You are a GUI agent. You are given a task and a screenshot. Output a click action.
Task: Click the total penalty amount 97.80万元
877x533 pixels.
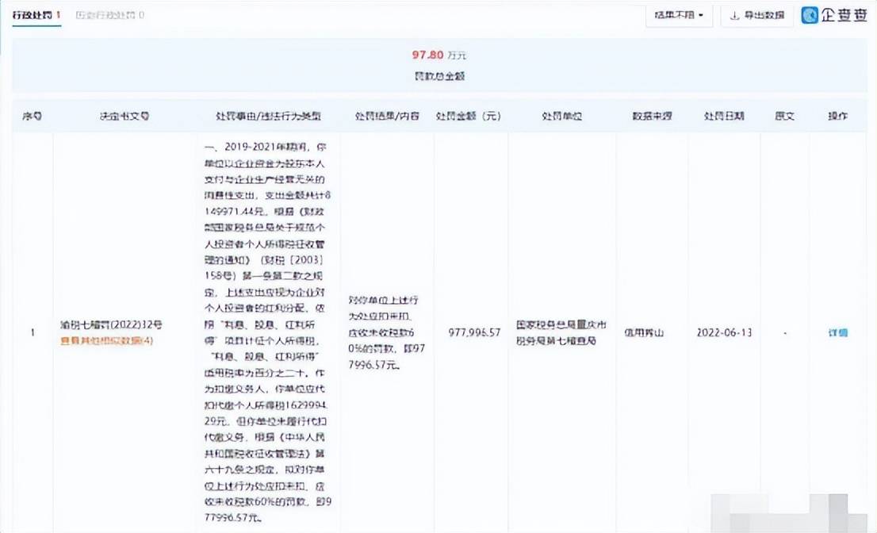[438, 55]
